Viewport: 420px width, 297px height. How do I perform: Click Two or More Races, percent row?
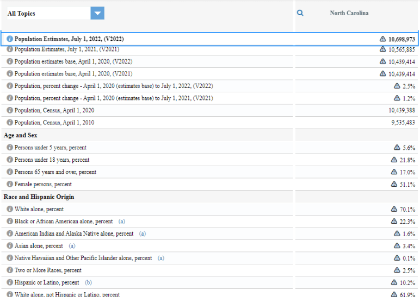click(48, 270)
